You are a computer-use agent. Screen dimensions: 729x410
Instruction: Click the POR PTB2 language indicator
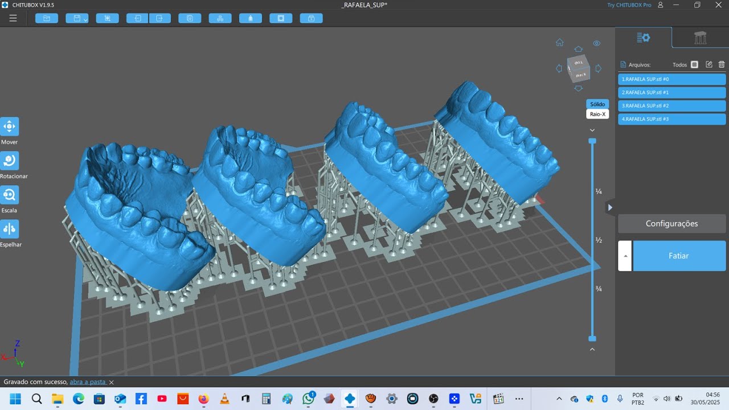tap(638, 399)
